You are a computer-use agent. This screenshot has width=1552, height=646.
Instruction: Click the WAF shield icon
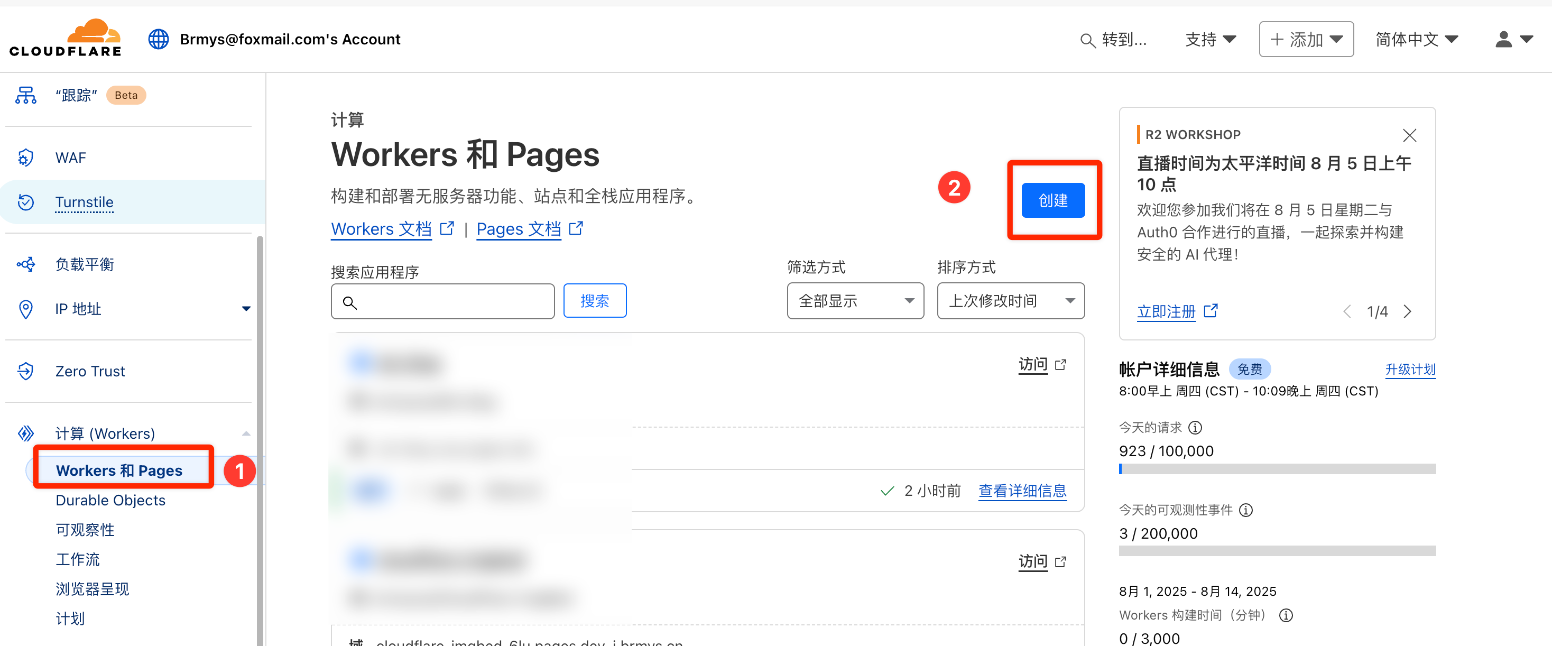pyautogui.click(x=26, y=158)
